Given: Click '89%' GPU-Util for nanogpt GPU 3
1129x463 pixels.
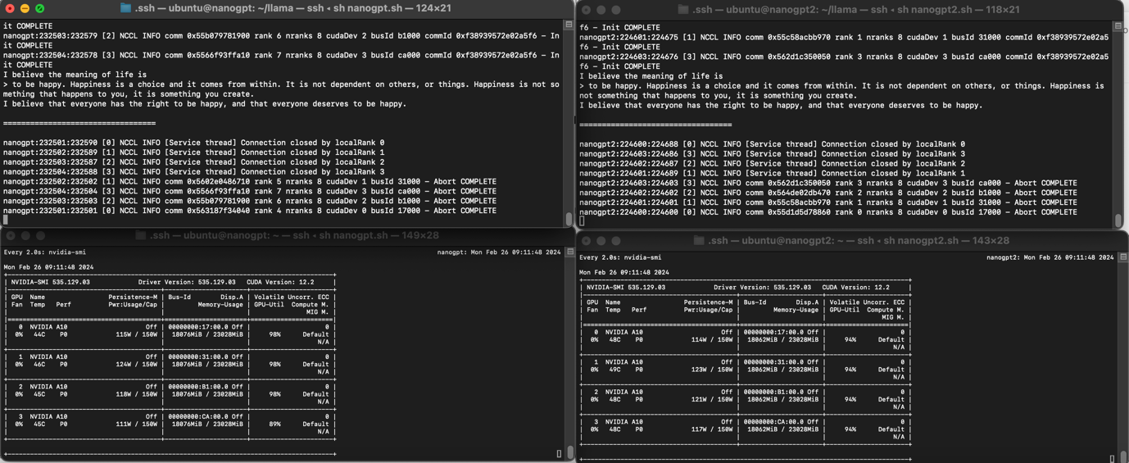Looking at the screenshot, I should (x=274, y=424).
